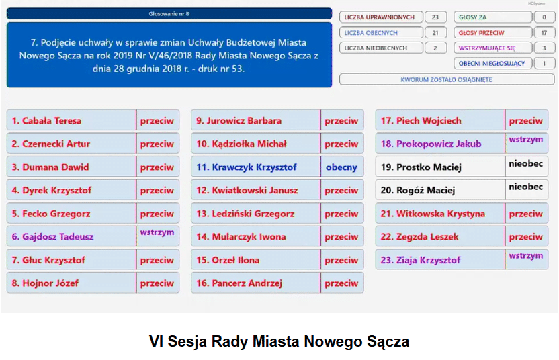Image resolution: width=559 pixels, height=360 pixels.
Task: Select the 'LICZBA UPRAWNIONYCH' label
Action: 381,17
